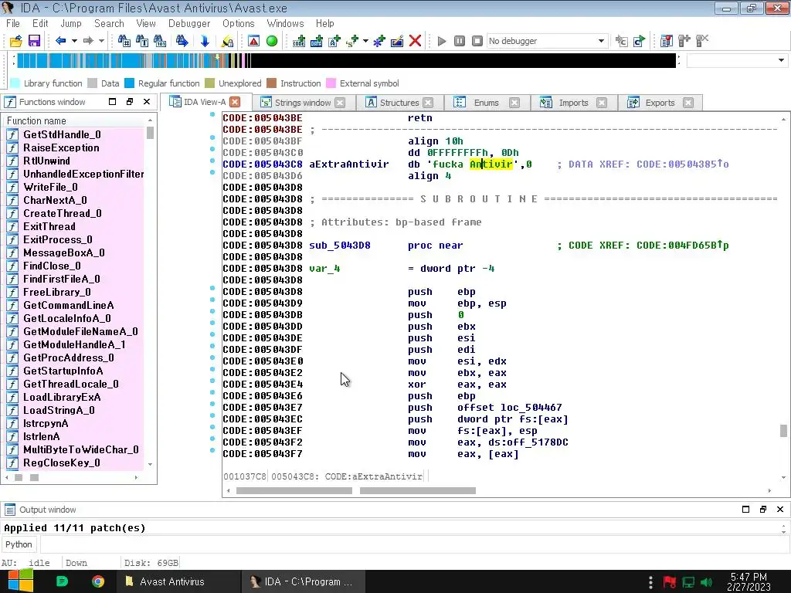Click the navigation band color bar
The image size is (791, 593).
coord(346,60)
